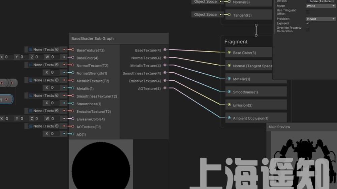
Task: Click the Metallic X value input field
Action: [55, 88]
